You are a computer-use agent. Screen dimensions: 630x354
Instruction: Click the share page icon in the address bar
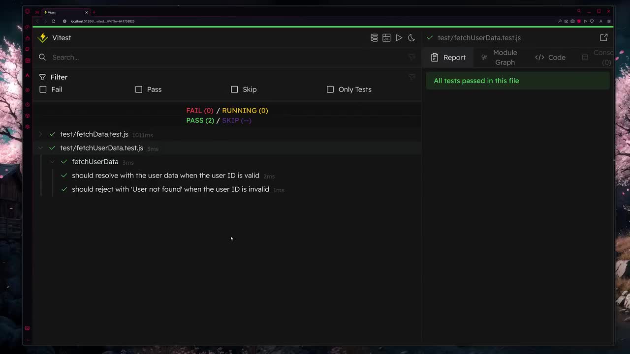pyautogui.click(x=566, y=21)
